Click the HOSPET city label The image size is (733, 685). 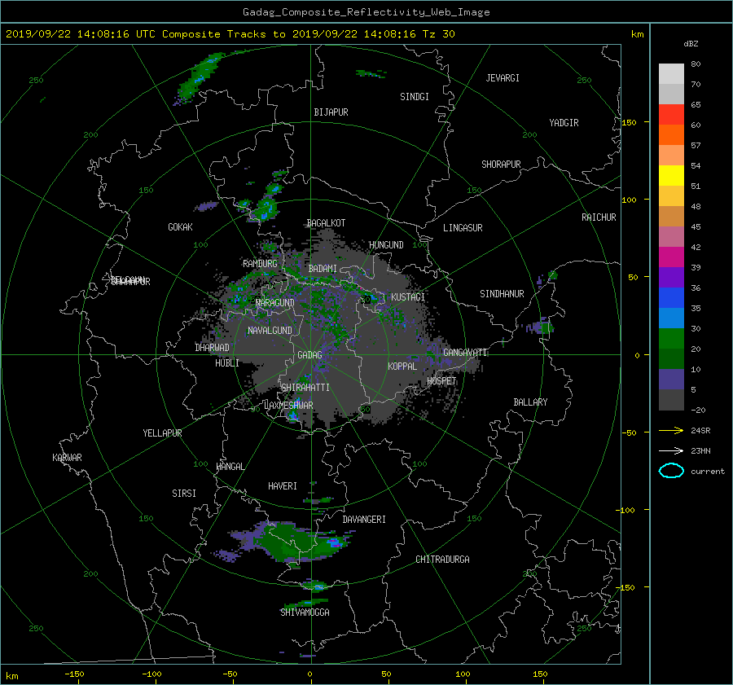(441, 381)
